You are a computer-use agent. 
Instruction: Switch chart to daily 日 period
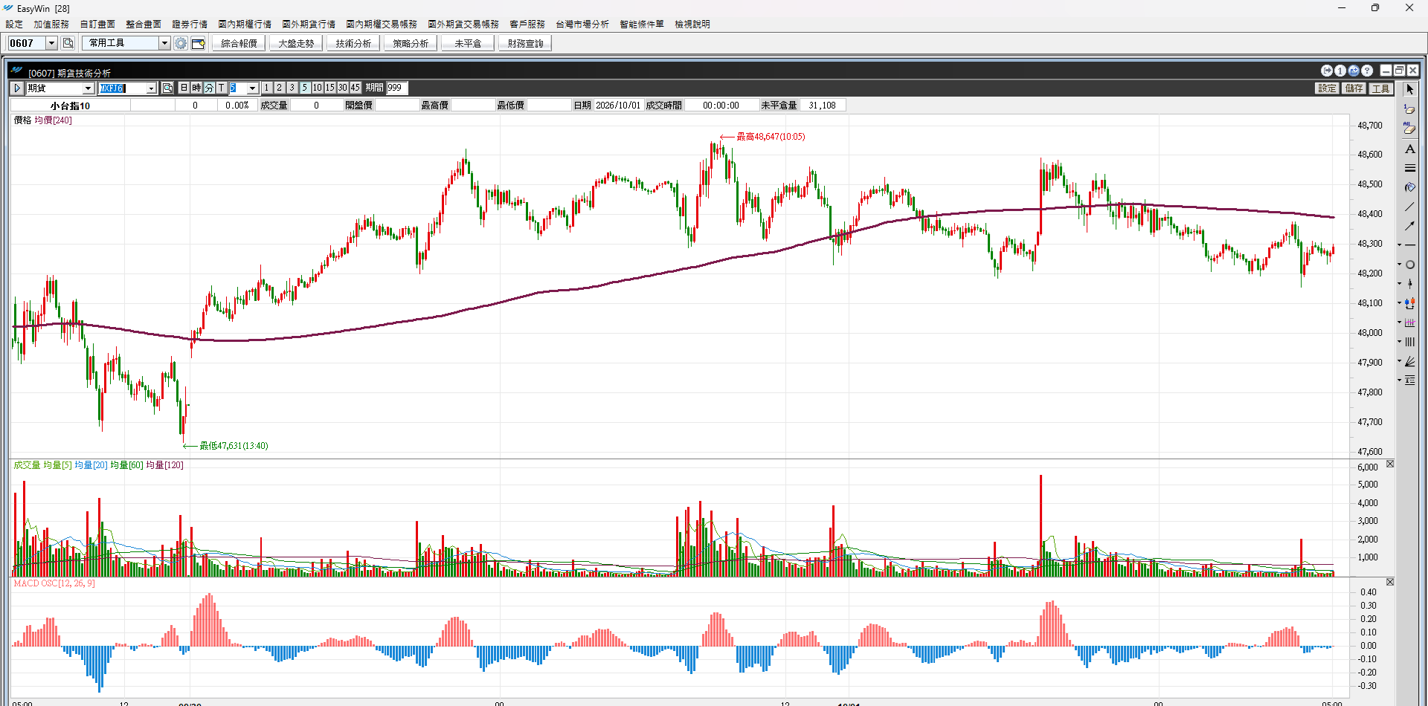point(184,88)
